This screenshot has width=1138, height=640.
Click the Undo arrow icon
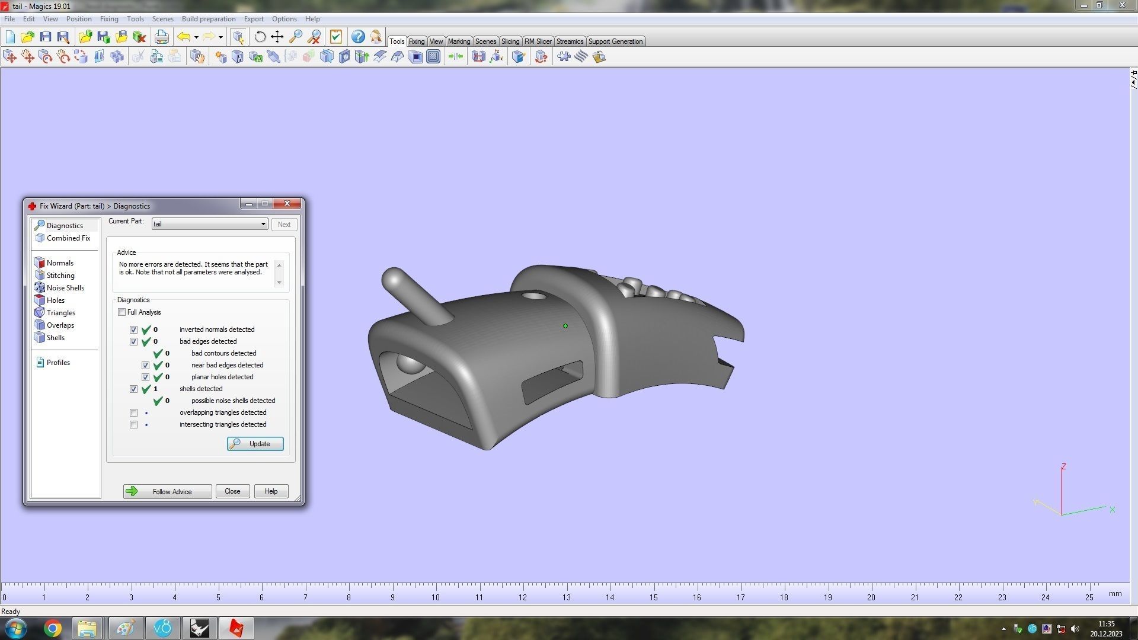coord(184,37)
